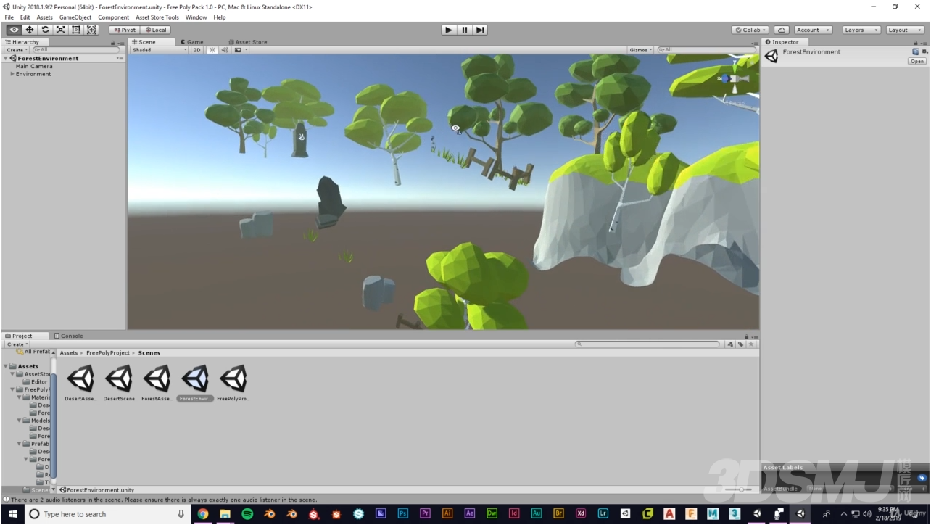Collapse the Assets folder tree
This screenshot has height=525, width=931.
point(6,366)
